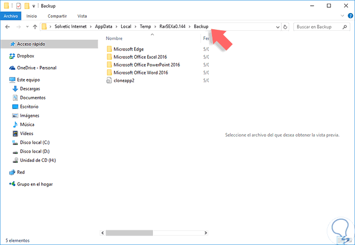Select the Microsoft Office Word 2016 folder

point(140,73)
